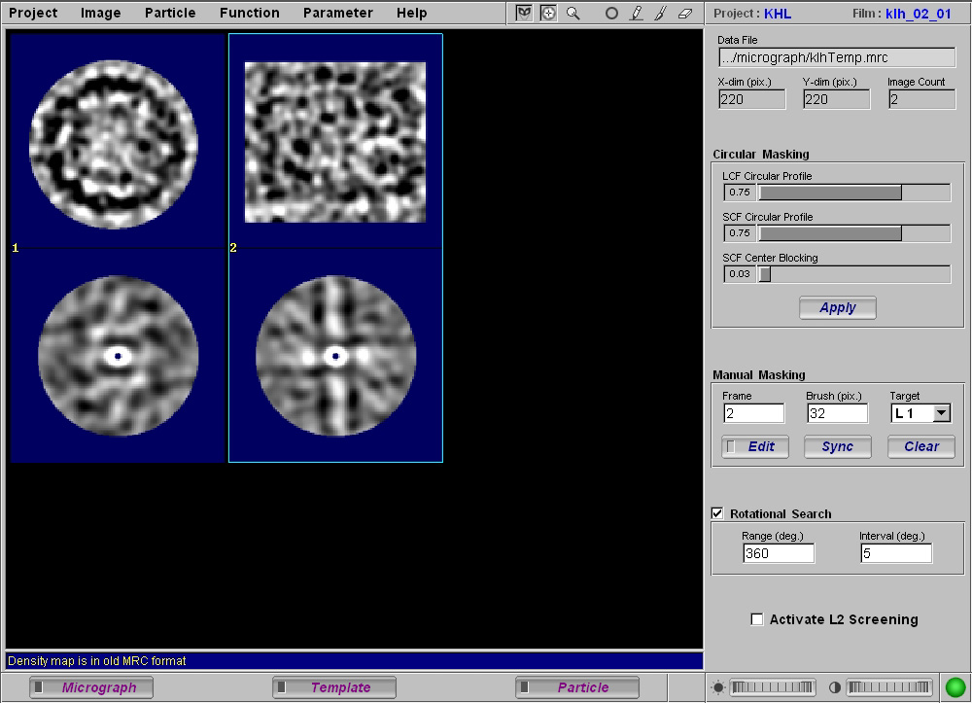Screen dimensions: 972x703
Task: Expand the Project menu
Action: (x=33, y=13)
